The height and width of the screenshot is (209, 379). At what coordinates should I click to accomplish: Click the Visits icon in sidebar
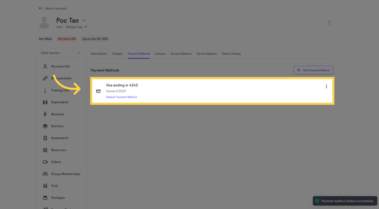[45, 186]
